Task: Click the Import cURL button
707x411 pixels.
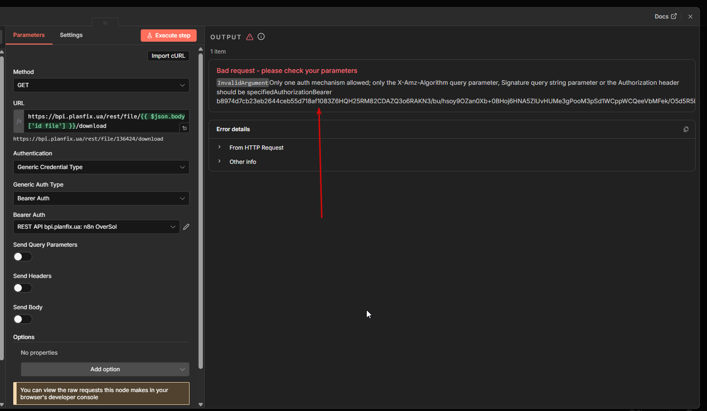Action: coord(168,56)
